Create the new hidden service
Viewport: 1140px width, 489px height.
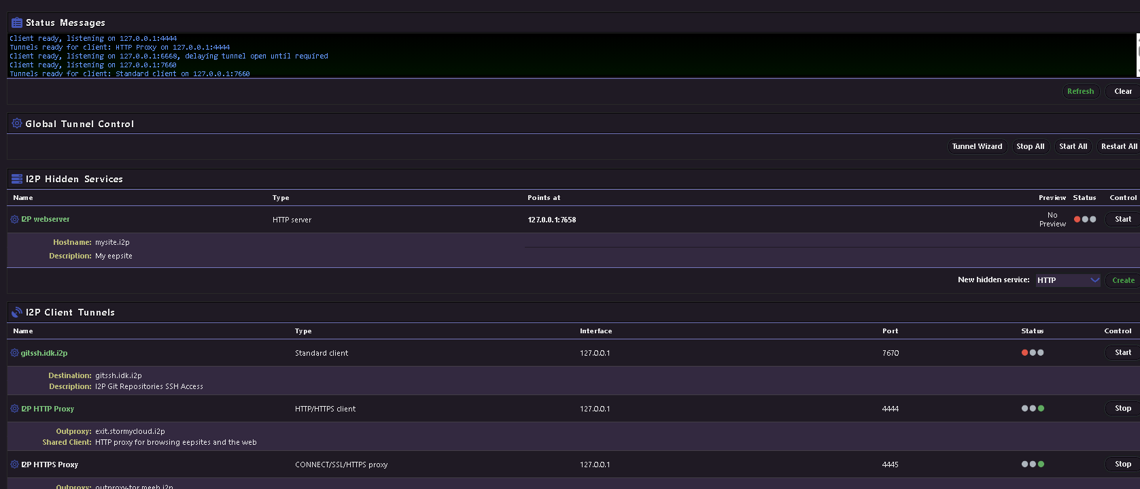coord(1122,280)
